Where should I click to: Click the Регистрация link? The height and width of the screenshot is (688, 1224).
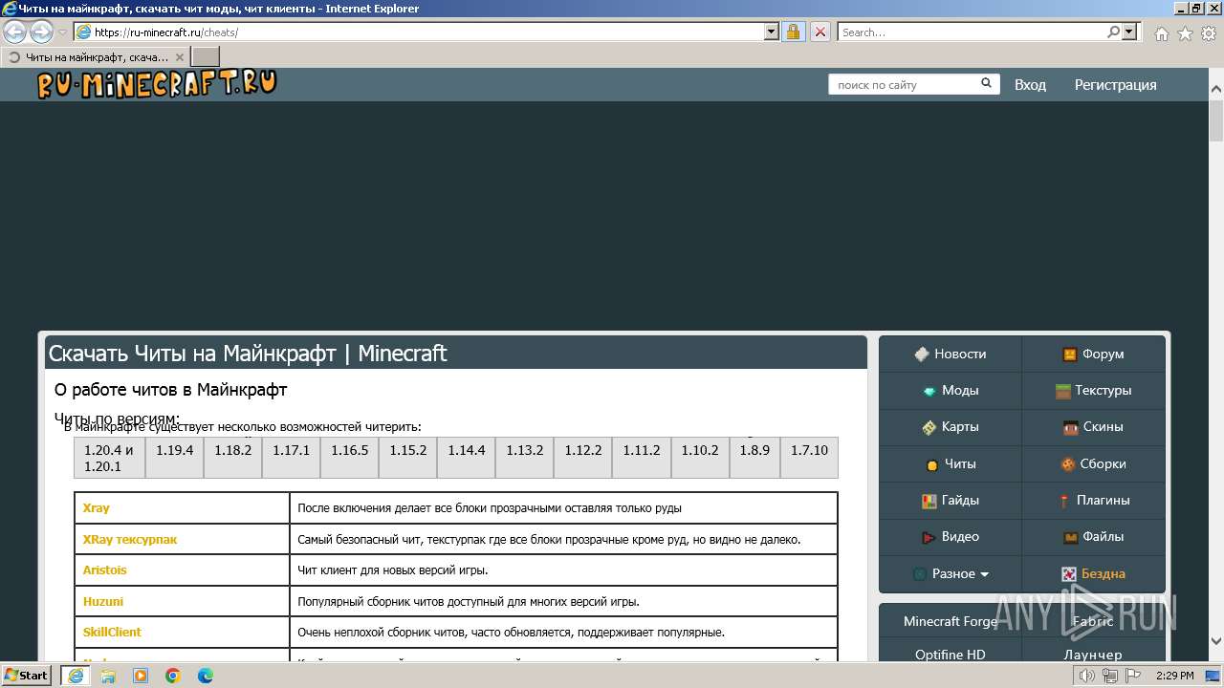point(1115,84)
